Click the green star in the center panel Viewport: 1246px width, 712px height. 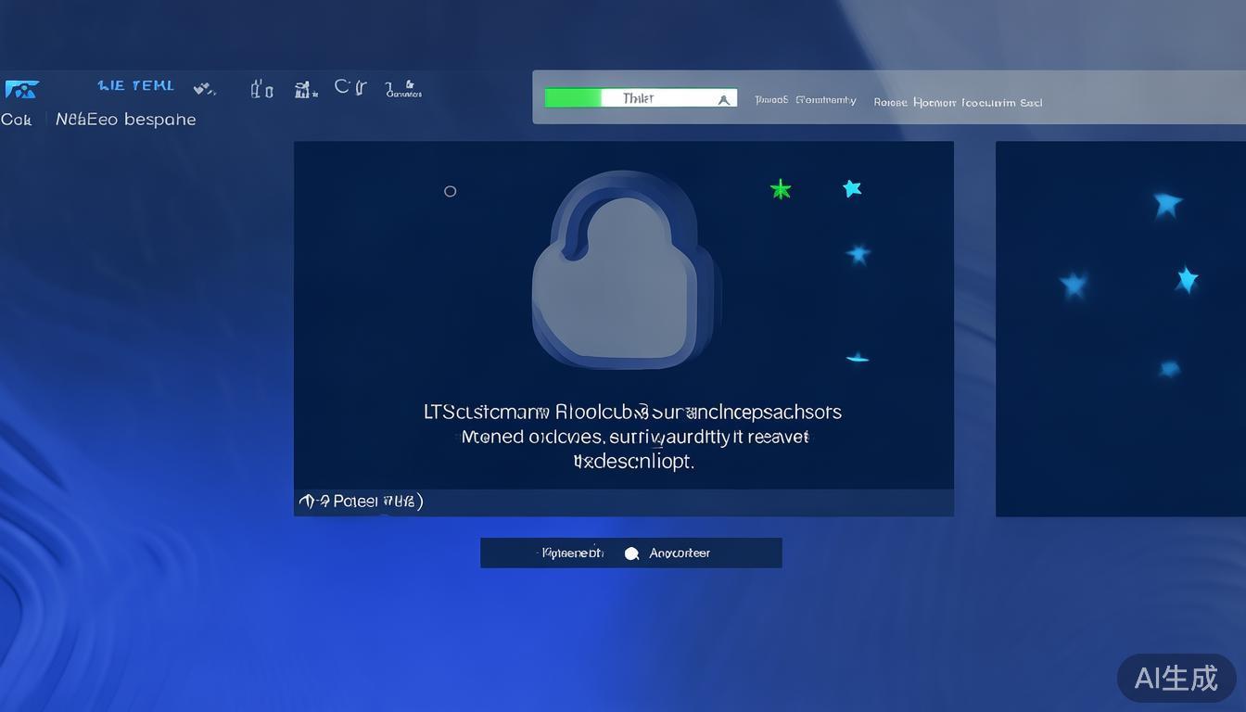(781, 190)
